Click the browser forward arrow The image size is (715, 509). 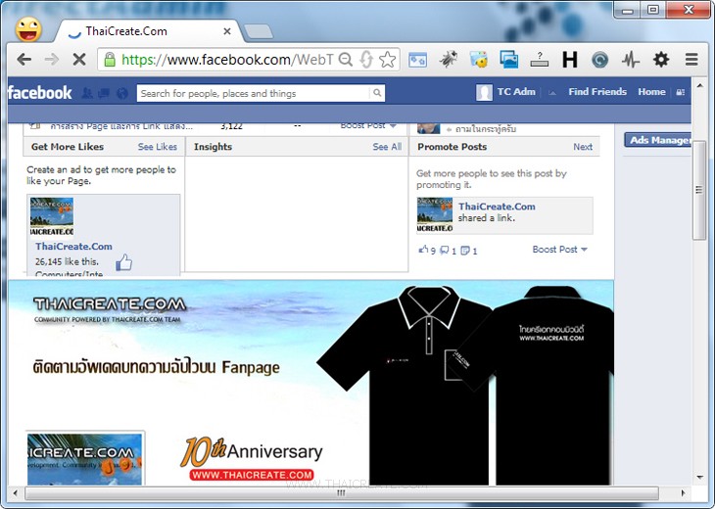click(x=52, y=60)
